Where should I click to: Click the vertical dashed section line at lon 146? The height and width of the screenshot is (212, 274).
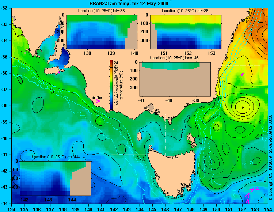coord(165,135)
